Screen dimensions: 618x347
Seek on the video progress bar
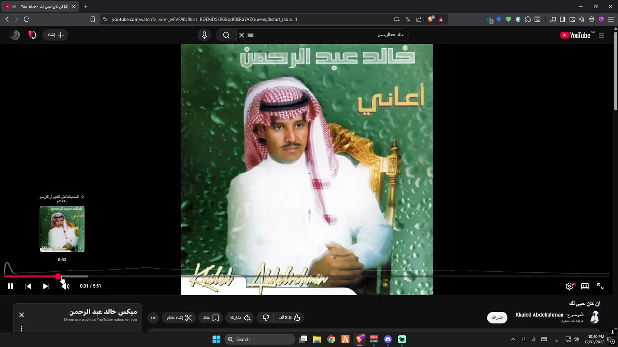[x=307, y=276]
